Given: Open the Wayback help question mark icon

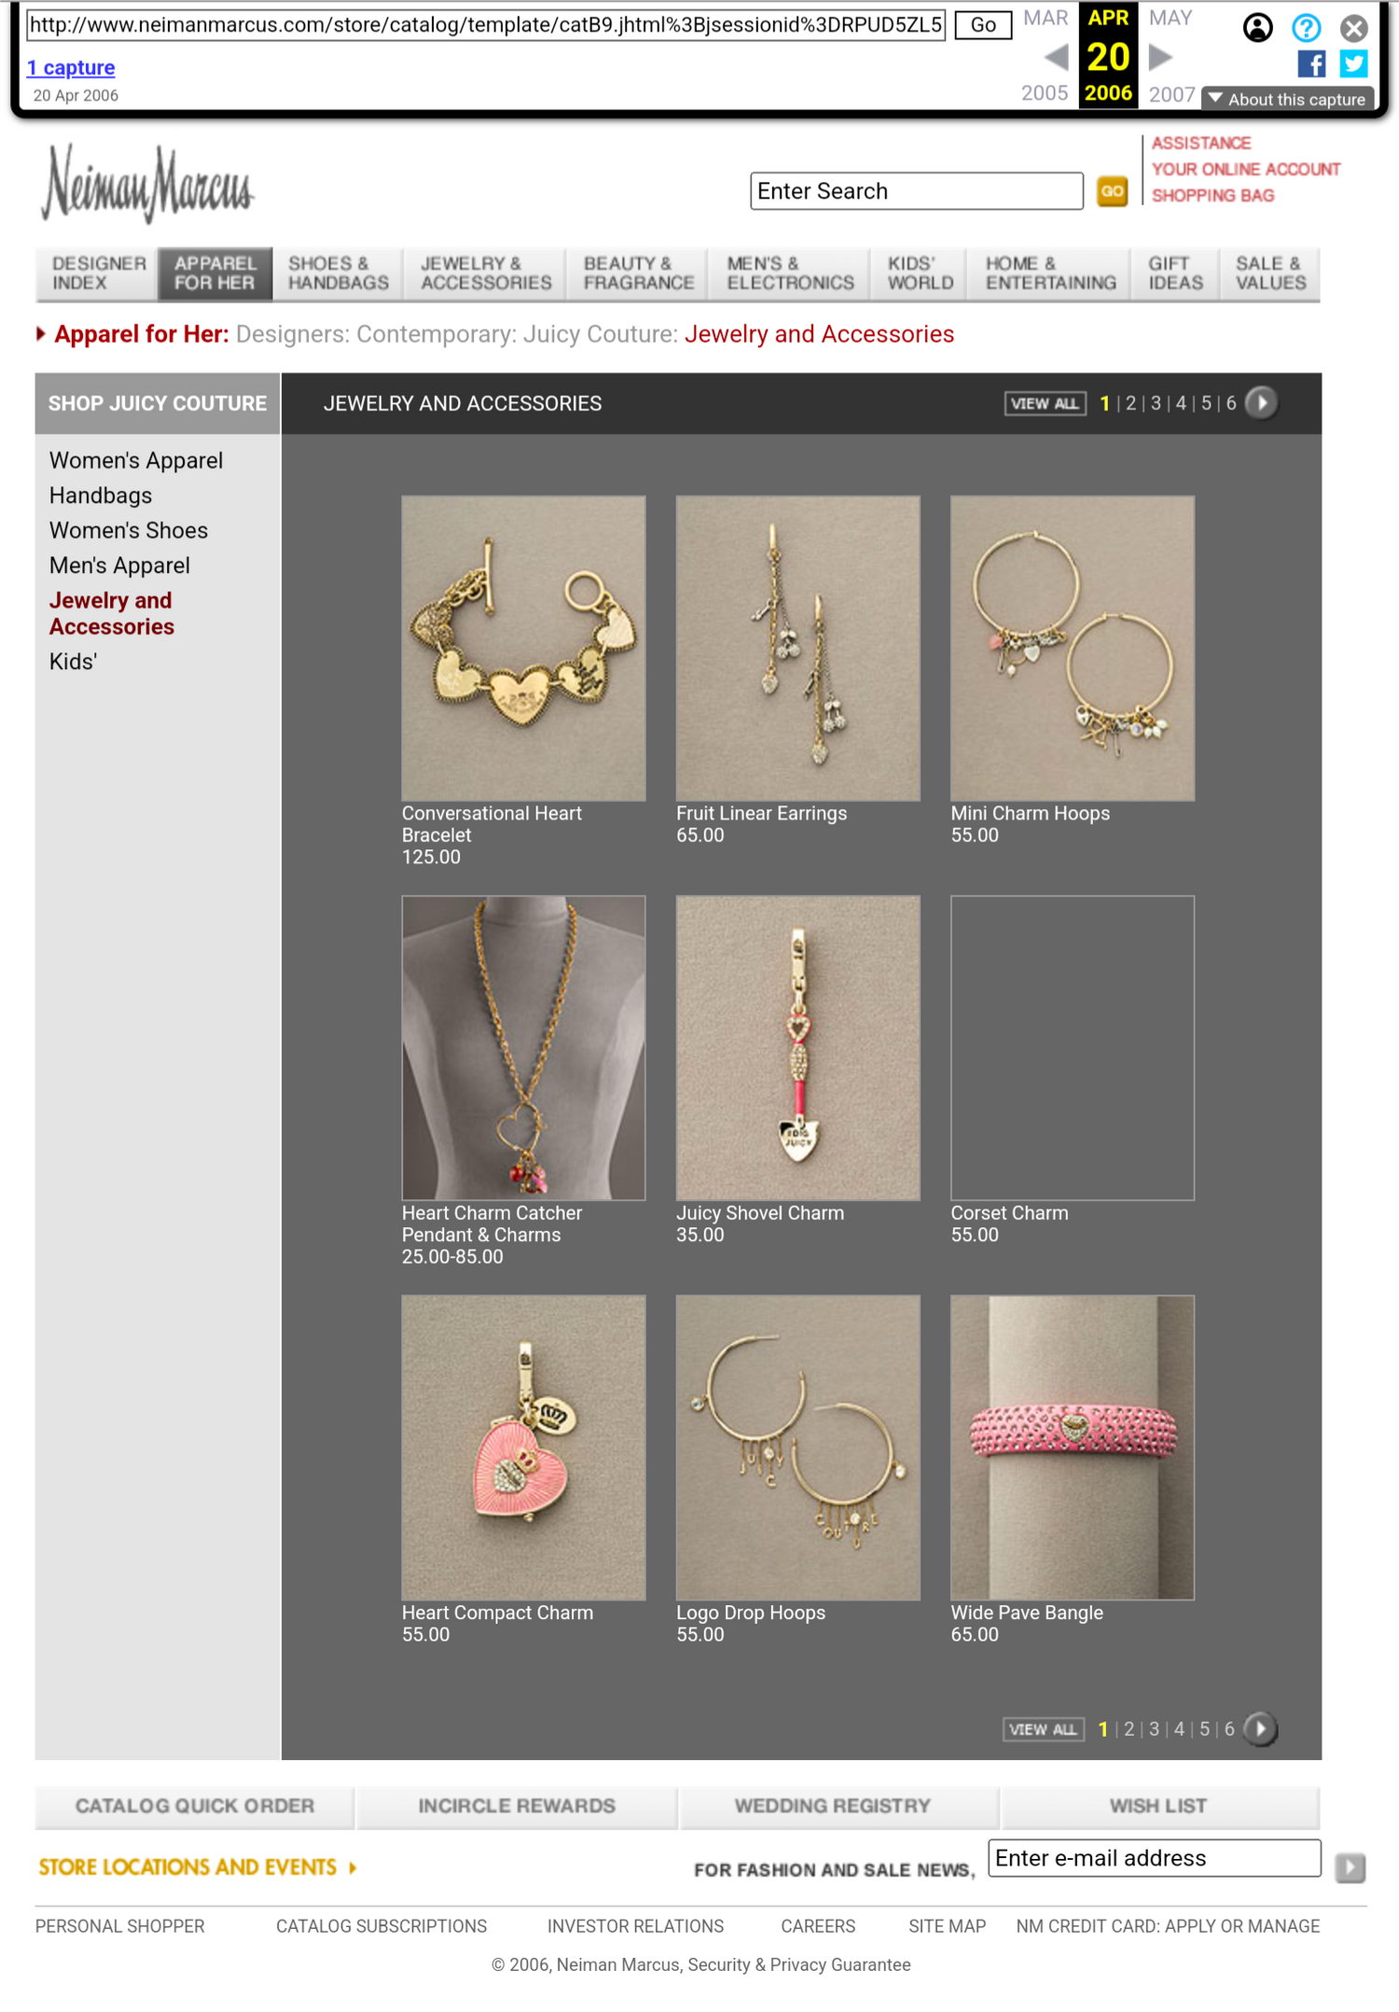Looking at the screenshot, I should click(1306, 27).
